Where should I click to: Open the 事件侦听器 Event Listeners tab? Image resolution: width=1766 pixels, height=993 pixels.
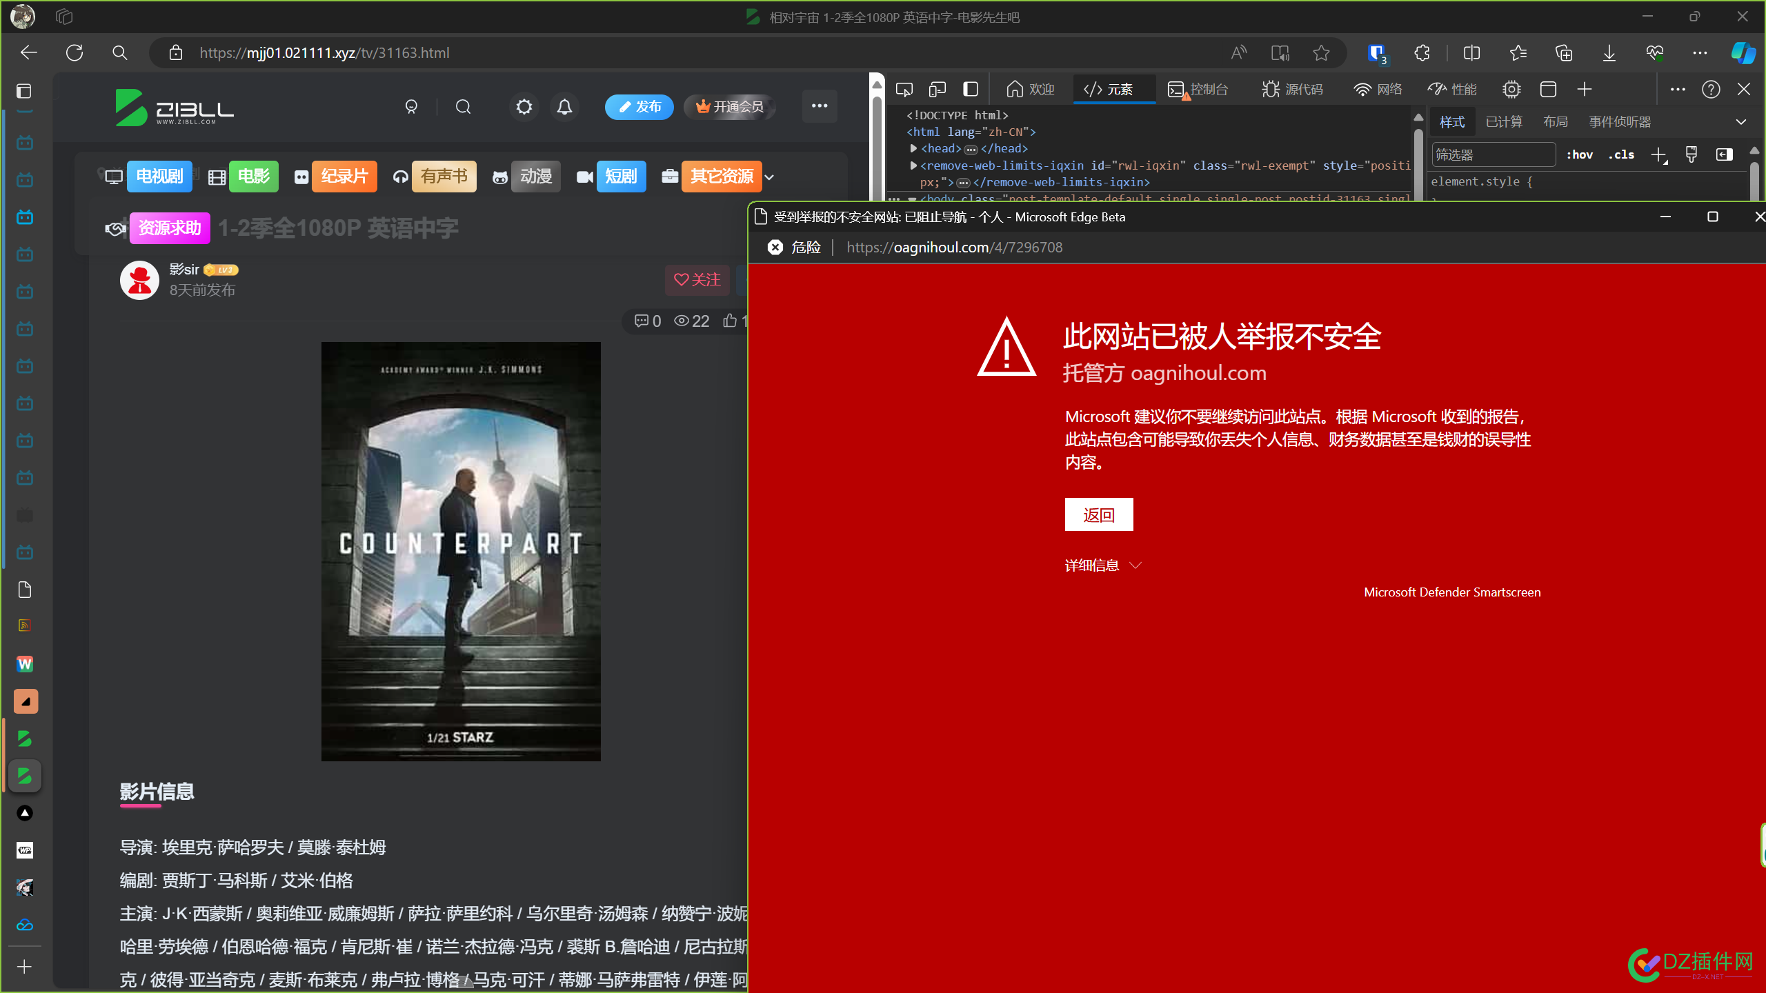coord(1620,122)
